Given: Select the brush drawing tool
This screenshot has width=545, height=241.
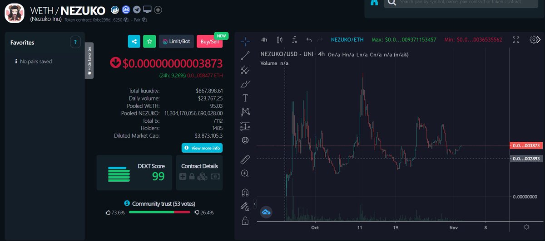Looking at the screenshot, I should point(245,84).
